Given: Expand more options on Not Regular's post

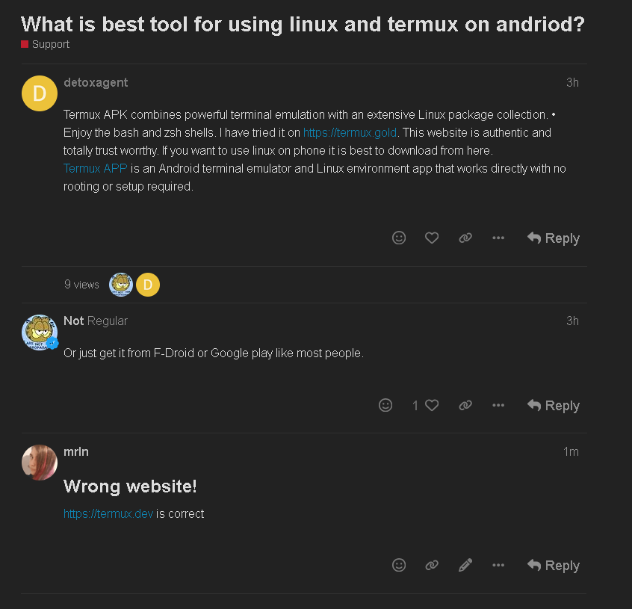Looking at the screenshot, I should click(x=498, y=405).
